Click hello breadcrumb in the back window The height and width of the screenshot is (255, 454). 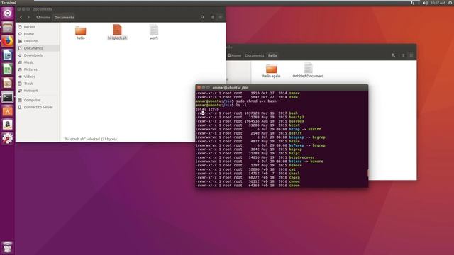coord(272,55)
